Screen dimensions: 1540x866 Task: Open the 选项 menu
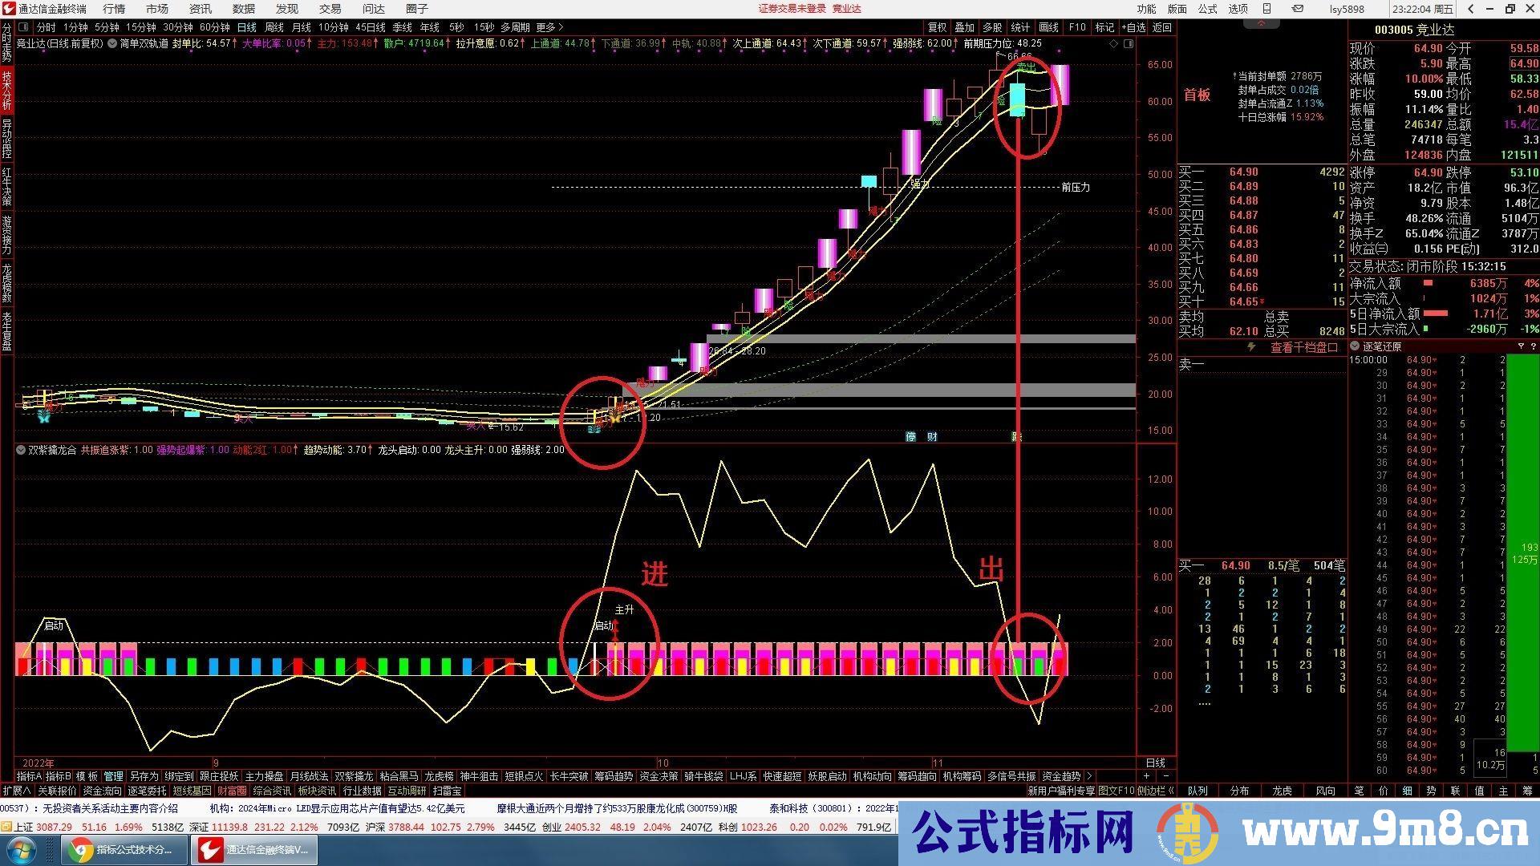coord(1238,9)
